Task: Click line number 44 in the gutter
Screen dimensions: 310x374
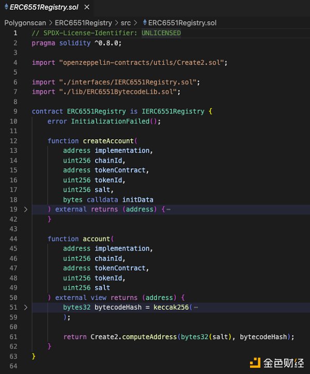Action: pos(13,239)
